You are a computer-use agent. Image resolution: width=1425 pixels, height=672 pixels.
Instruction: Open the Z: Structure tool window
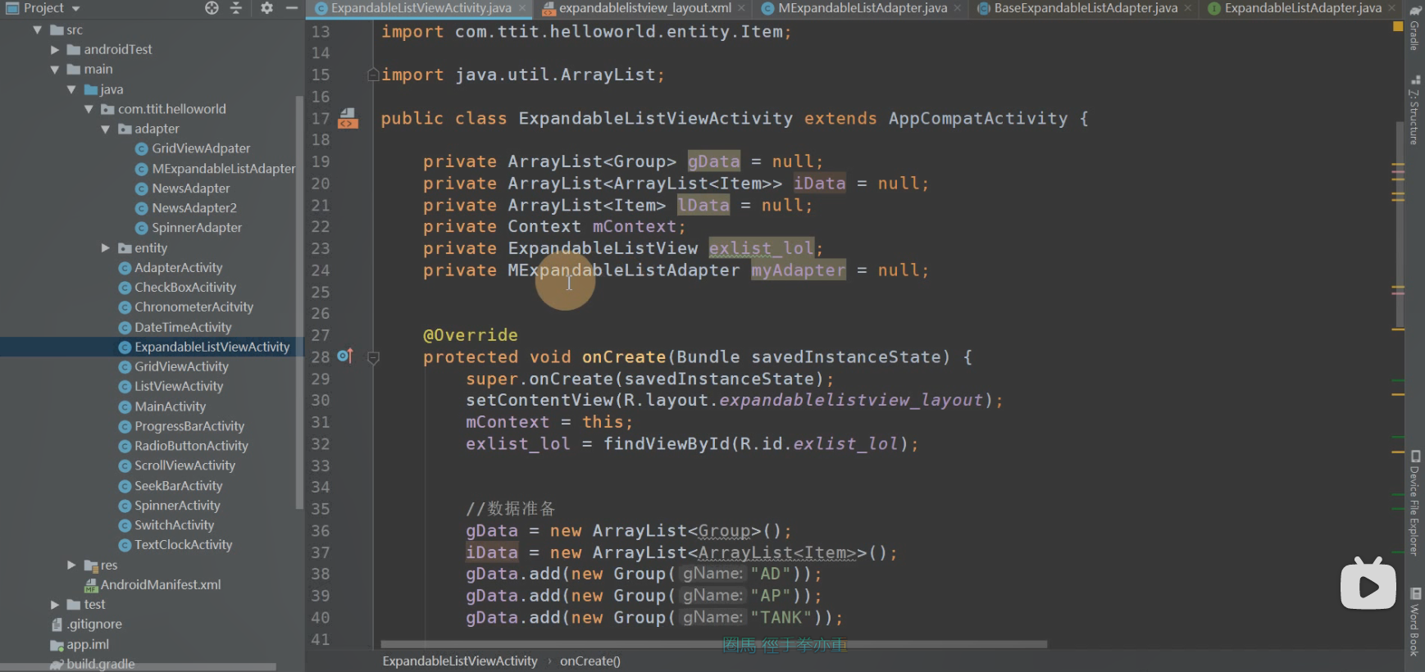(x=1414, y=111)
